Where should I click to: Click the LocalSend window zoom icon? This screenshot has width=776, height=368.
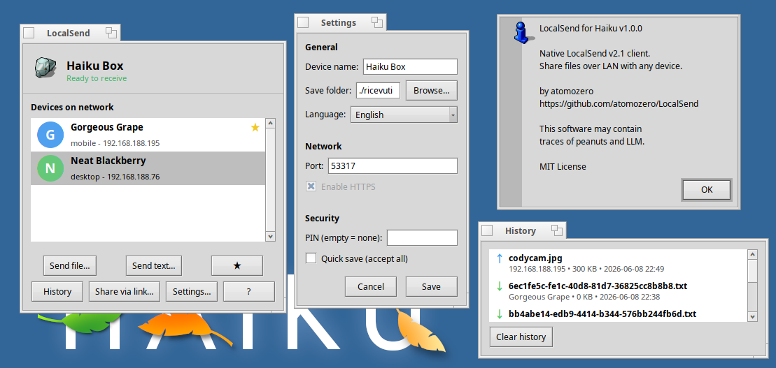111,33
